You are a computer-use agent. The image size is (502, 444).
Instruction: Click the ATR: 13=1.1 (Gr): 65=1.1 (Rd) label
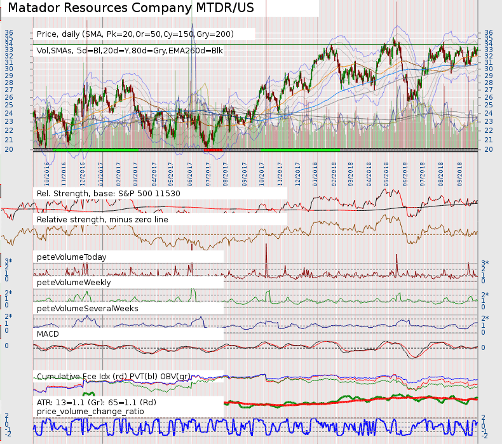97,402
